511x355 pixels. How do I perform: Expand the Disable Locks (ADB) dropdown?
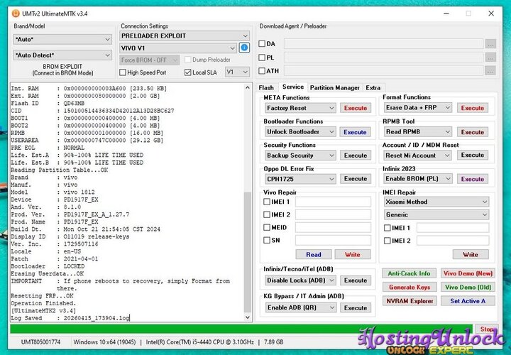(x=300, y=280)
